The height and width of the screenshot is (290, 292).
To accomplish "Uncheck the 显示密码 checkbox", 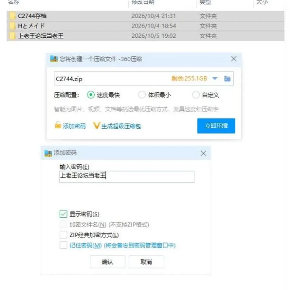I will tap(63, 214).
